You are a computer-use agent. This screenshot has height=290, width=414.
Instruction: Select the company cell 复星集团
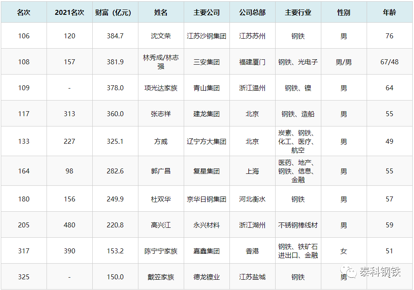pyautogui.click(x=206, y=171)
